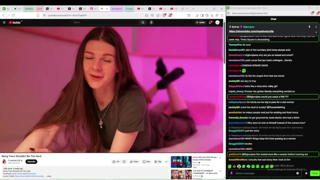Image resolution: width=320 pixels, height=180 pixels.
Task: Send message with green Chat button
Action: [315, 173]
